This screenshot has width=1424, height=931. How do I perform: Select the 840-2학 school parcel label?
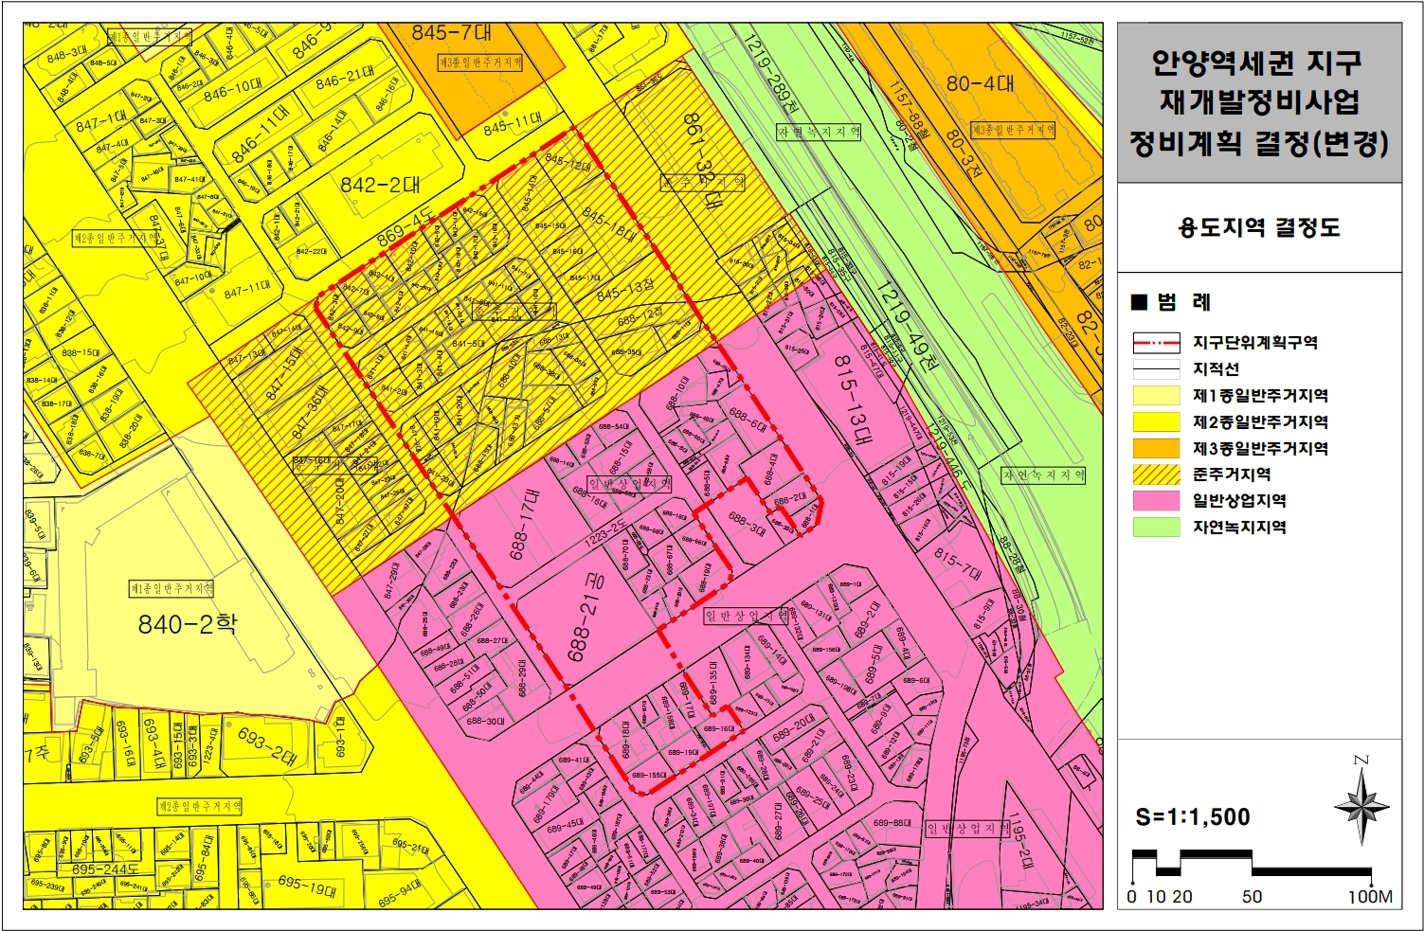point(188,624)
